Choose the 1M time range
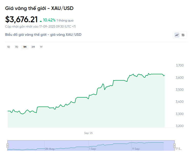This screenshot has width=192, height=162. coord(25,47)
